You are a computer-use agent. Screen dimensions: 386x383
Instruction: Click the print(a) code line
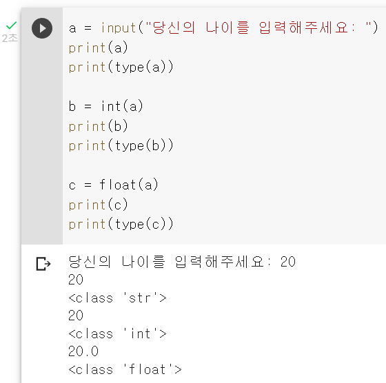tap(98, 48)
